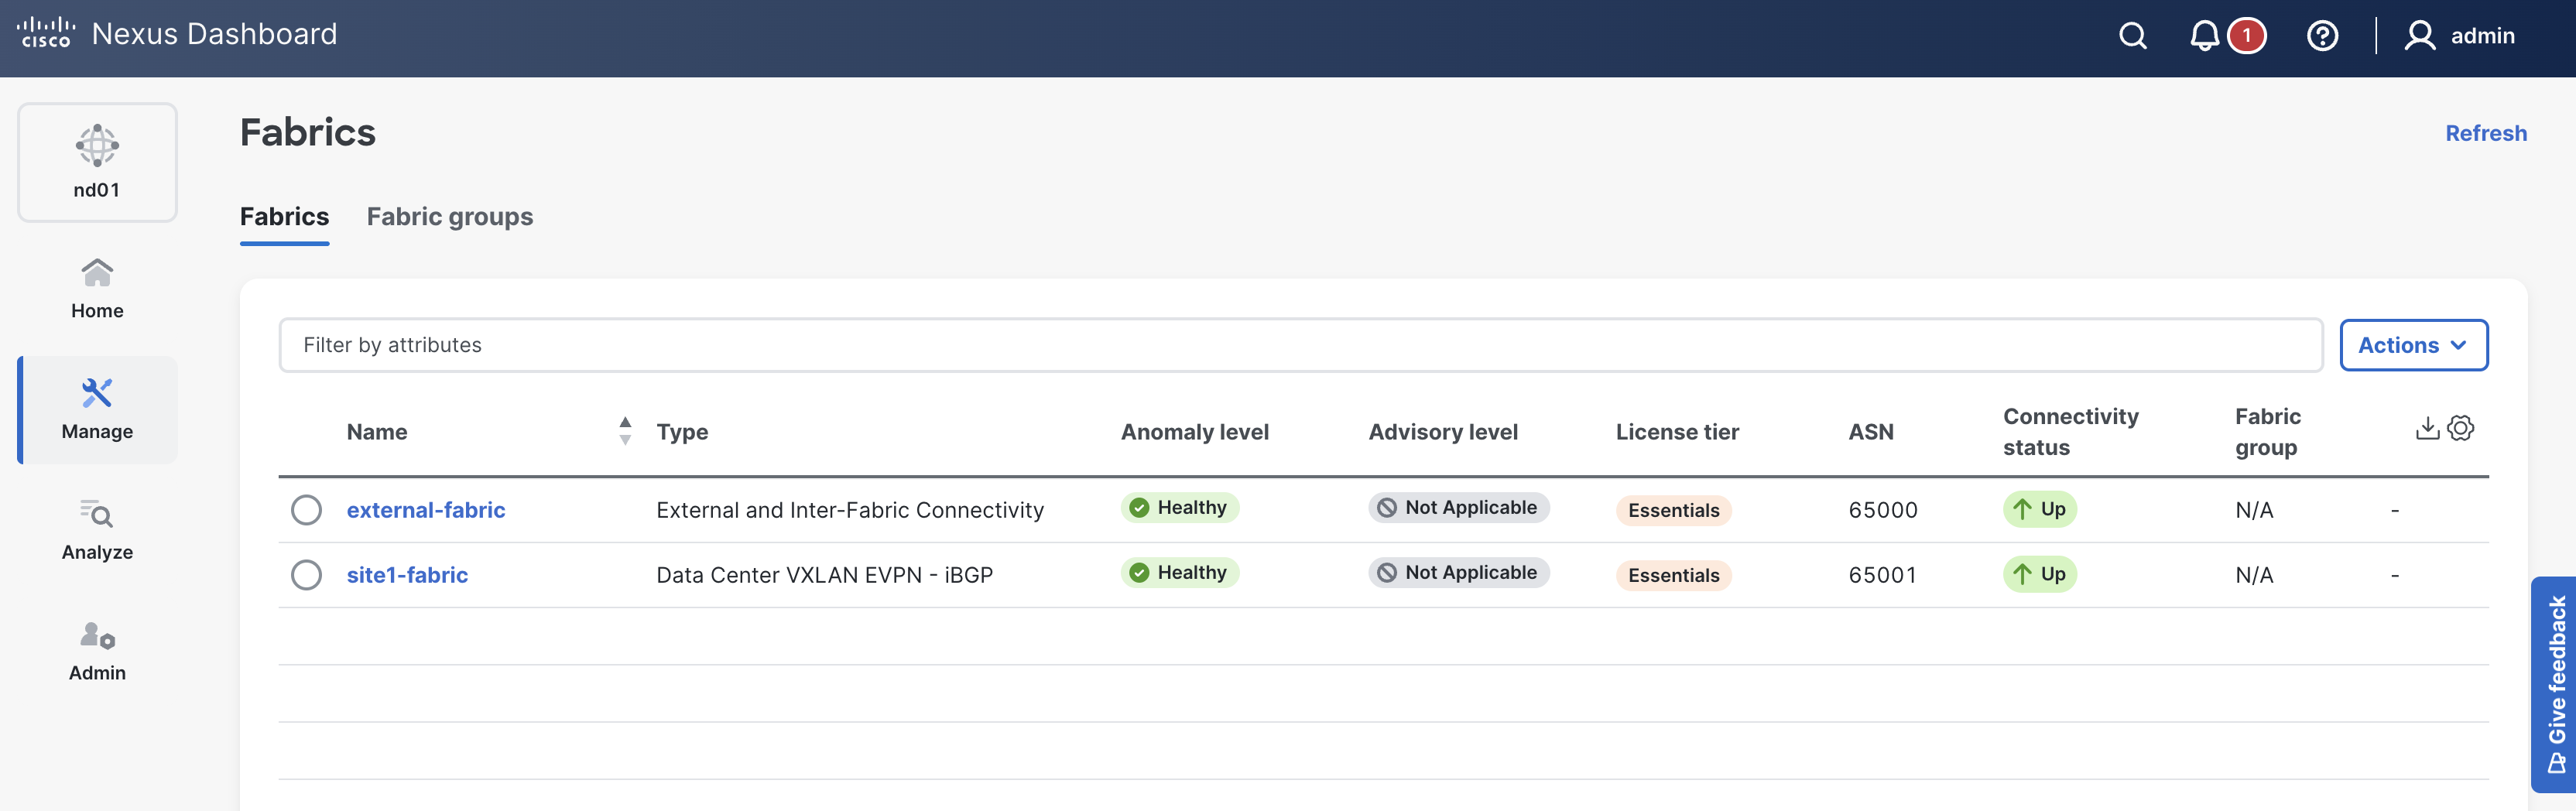
Task: Open the Give feedback side panel
Action: click(x=2555, y=684)
